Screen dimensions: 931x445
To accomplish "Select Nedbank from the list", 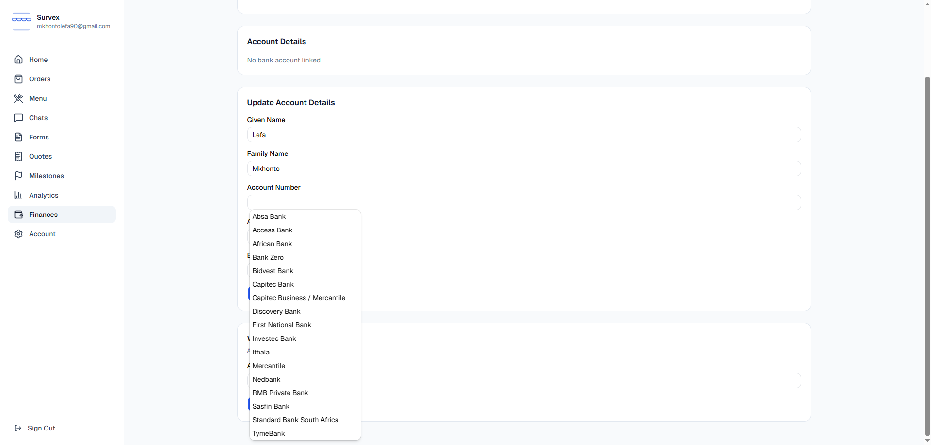I will click(305, 379).
